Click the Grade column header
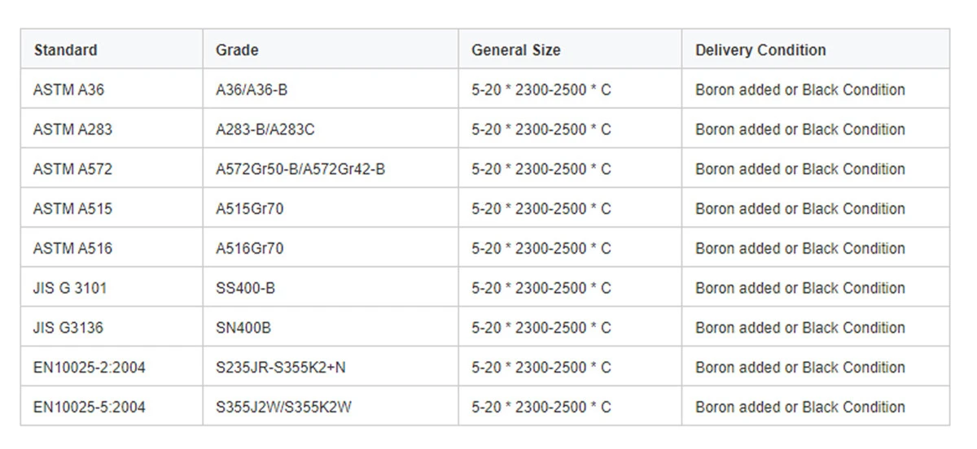This screenshot has height=449, width=977. (331, 50)
